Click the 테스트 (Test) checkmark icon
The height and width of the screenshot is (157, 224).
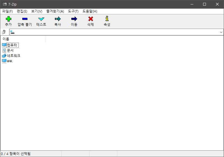tap(41, 19)
